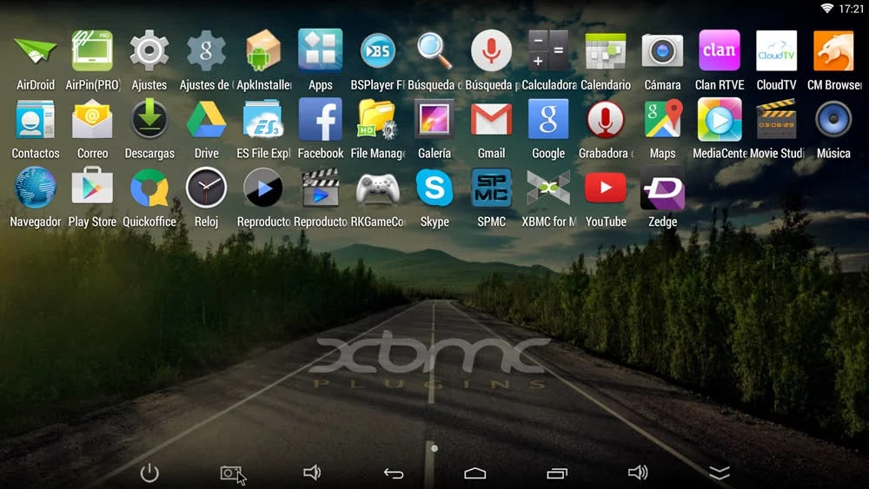This screenshot has height=489, width=869.
Task: Open Ajustes de Google app
Action: point(206,51)
